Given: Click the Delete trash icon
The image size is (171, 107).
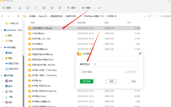Looking at the screenshot, I should point(60,8).
